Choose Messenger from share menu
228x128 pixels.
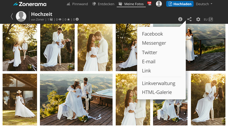[x=154, y=43]
